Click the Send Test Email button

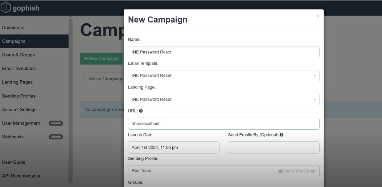pyautogui.click(x=296, y=171)
